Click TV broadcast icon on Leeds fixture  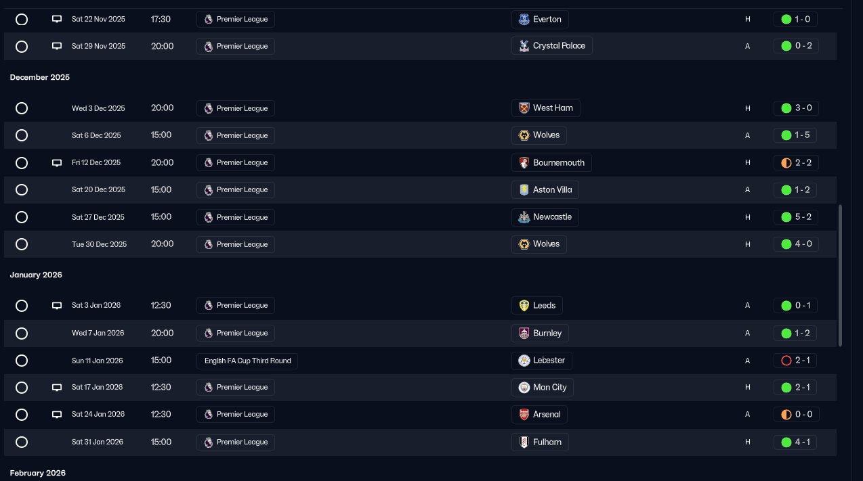pyautogui.click(x=57, y=306)
